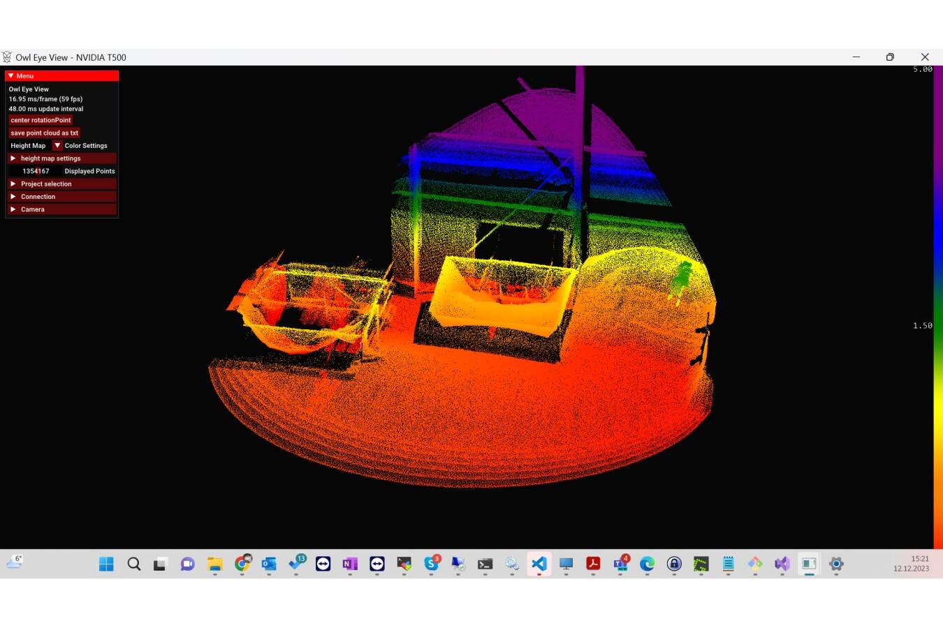
Task: Open Google Chrome from taskbar
Action: tap(242, 564)
